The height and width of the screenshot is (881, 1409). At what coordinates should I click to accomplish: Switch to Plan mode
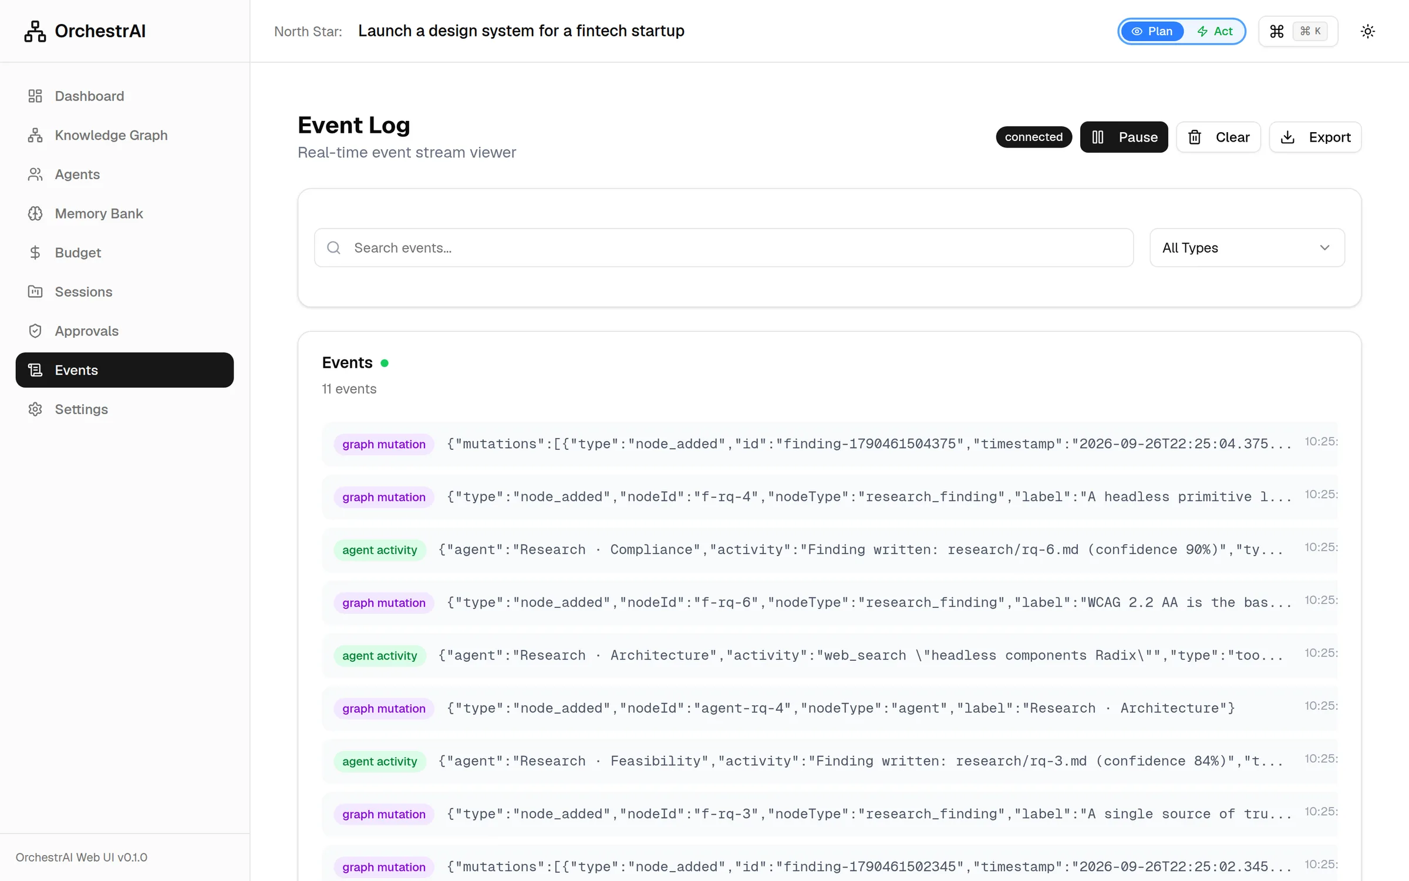point(1152,31)
